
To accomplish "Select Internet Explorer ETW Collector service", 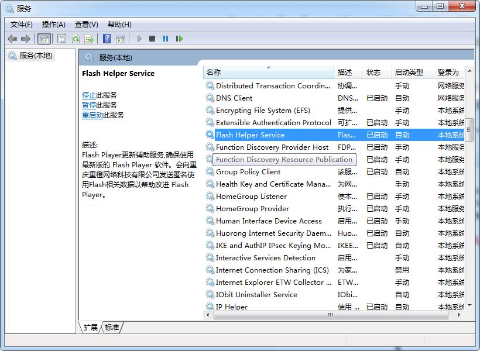I will 334,282.
